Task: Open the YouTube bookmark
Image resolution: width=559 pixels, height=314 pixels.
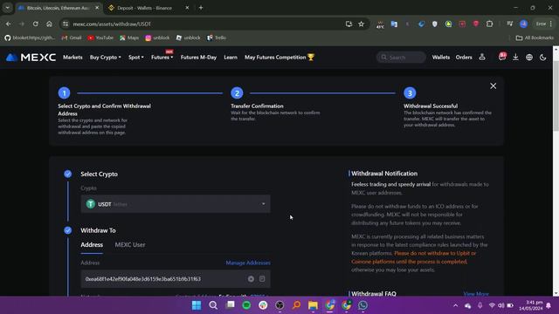Action: pos(100,38)
